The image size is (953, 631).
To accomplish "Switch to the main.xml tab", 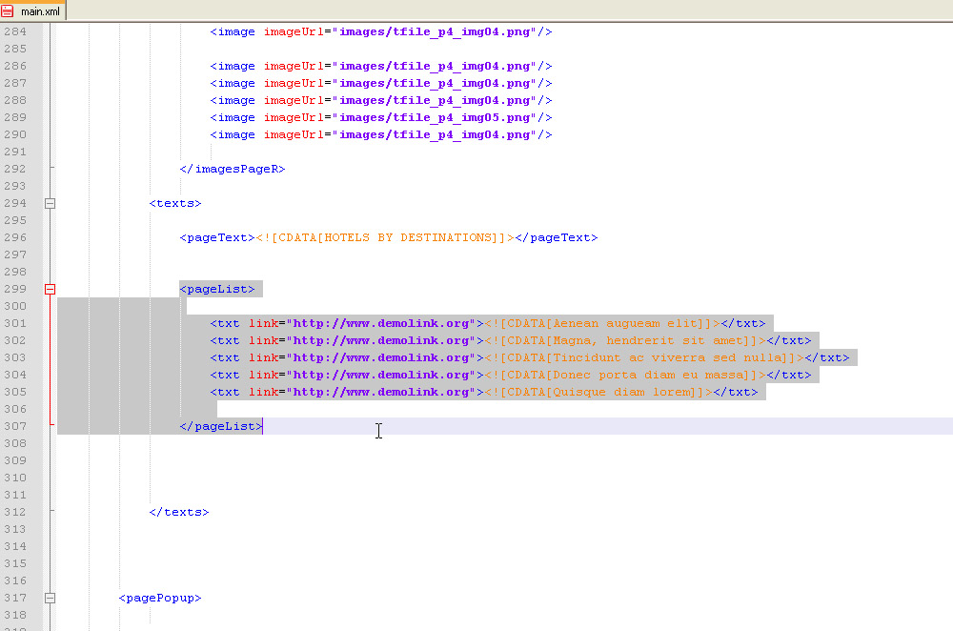I will pyautogui.click(x=39, y=10).
